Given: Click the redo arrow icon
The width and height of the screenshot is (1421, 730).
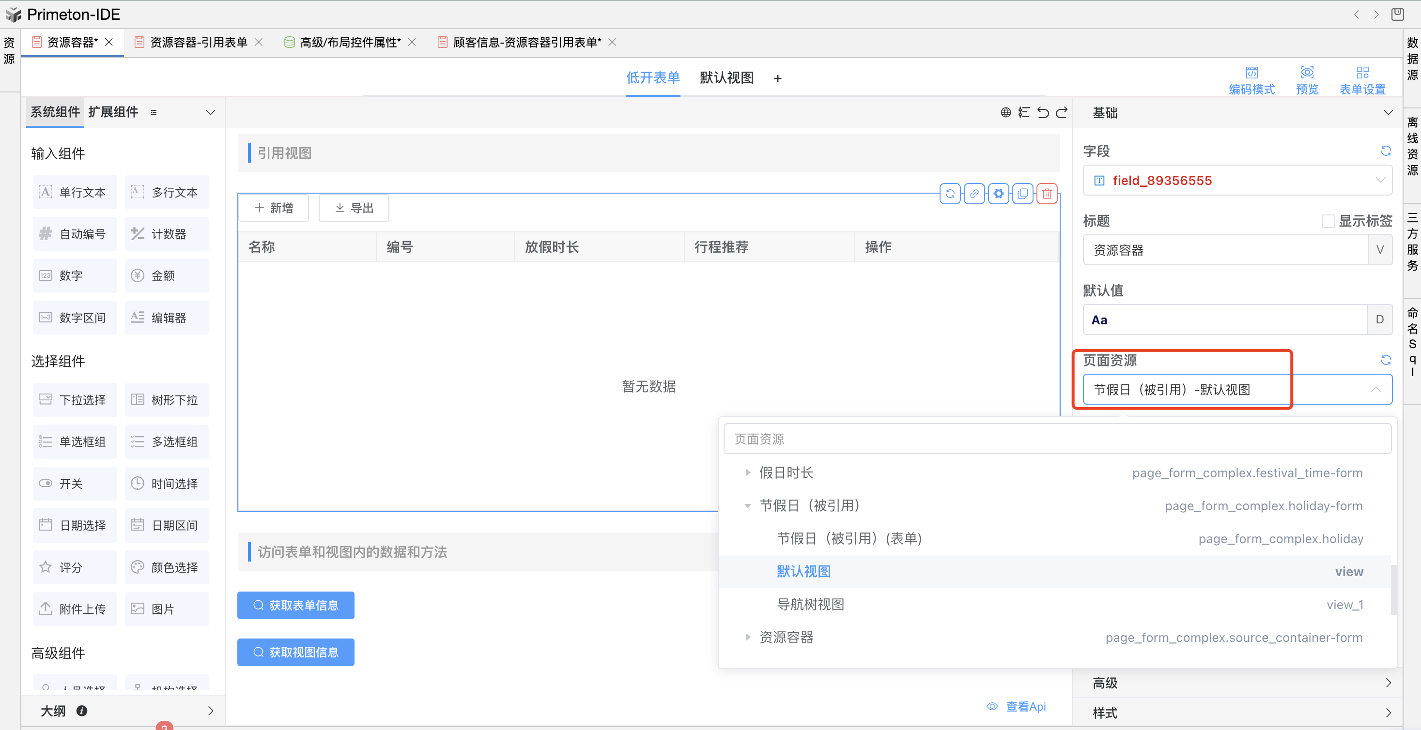Looking at the screenshot, I should pyautogui.click(x=1062, y=112).
